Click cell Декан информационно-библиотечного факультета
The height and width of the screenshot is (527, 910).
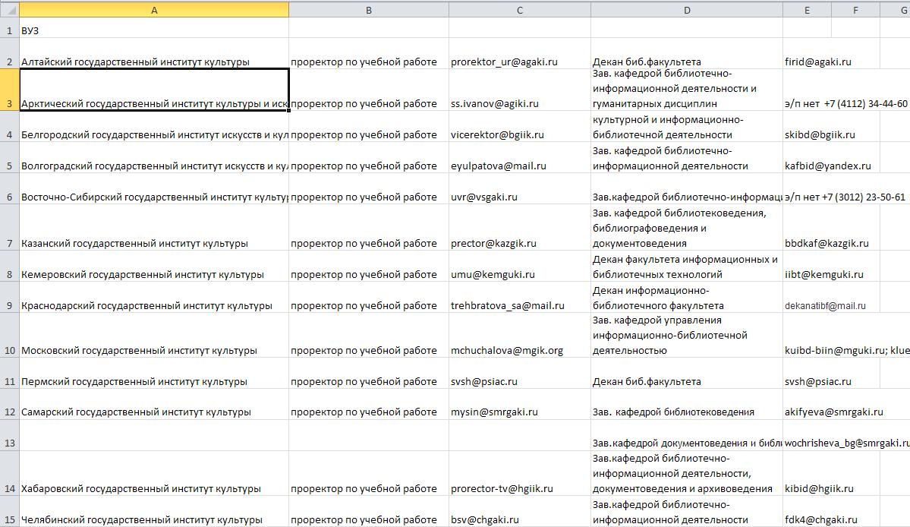click(x=687, y=297)
